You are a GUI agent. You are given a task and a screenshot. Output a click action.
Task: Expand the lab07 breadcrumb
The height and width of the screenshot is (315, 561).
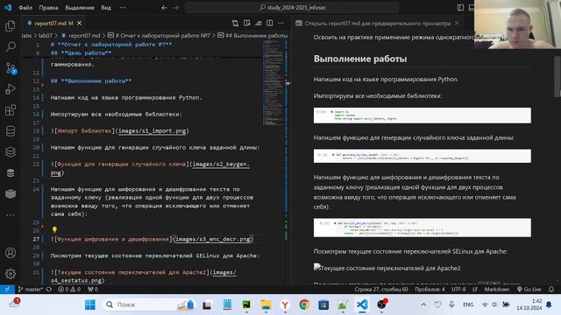click(x=46, y=35)
